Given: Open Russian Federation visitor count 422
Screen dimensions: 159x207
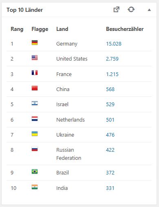Looking at the screenshot, I should [110, 150].
